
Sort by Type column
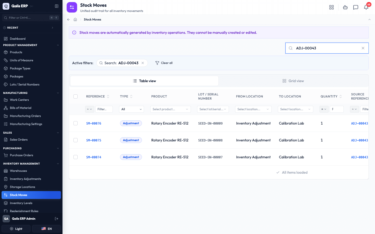tap(131, 96)
